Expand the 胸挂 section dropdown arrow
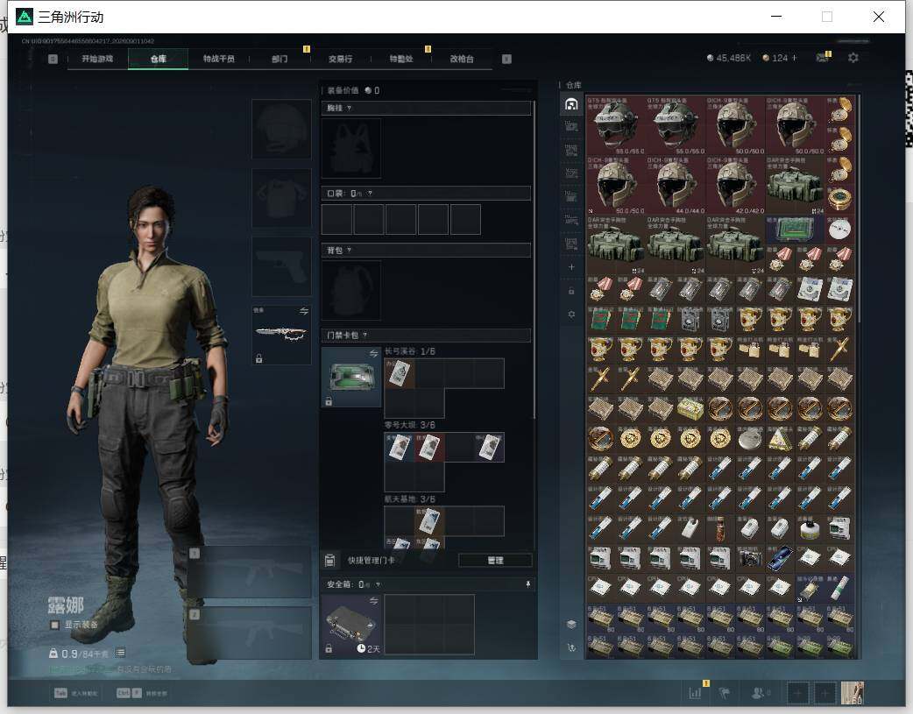 click(x=349, y=109)
